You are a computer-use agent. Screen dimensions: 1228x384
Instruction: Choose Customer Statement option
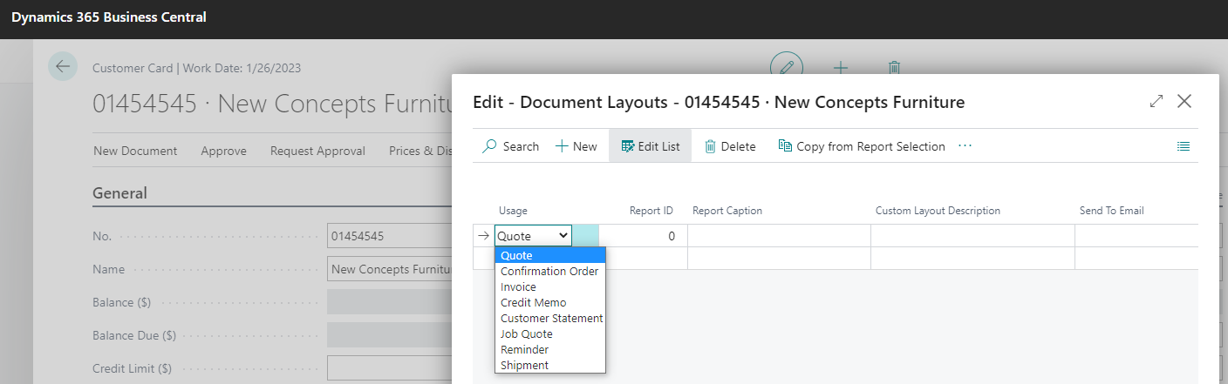(x=550, y=318)
